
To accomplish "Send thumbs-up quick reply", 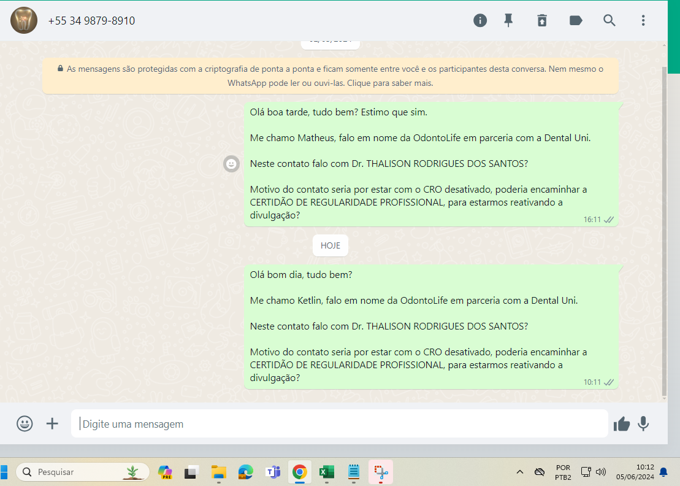I will 622,424.
